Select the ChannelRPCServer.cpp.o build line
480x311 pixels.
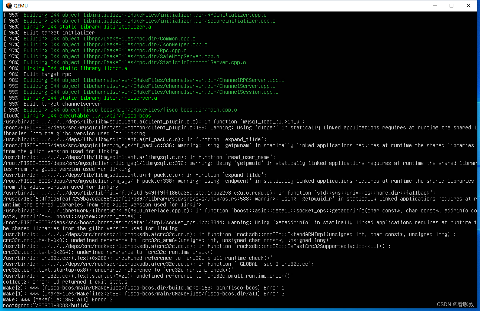[x=144, y=80]
